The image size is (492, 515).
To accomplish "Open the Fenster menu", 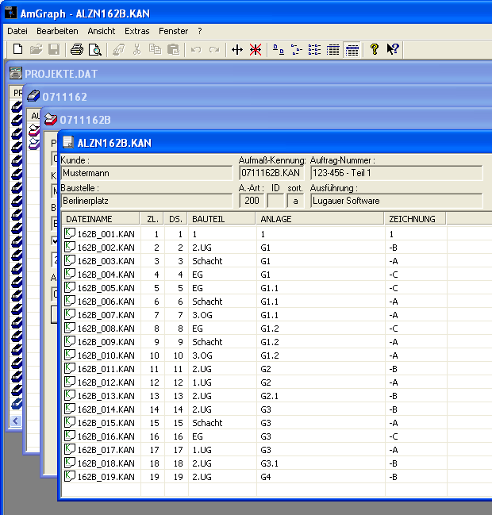I will [x=174, y=31].
